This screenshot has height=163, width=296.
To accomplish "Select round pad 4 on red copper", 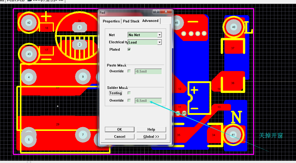I will pos(29,77).
